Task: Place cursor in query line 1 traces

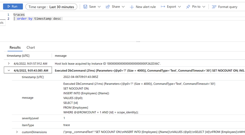Action: 19,14
